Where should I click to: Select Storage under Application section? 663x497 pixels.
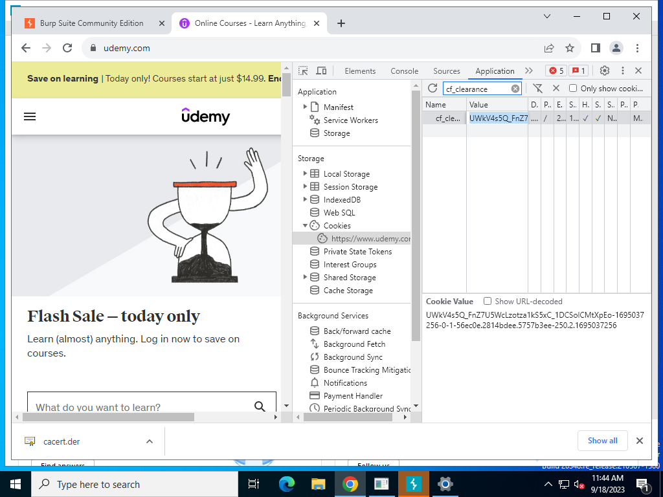337,133
